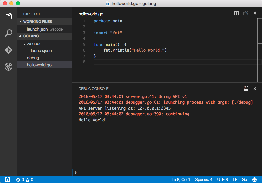Screen dimensions: 262x183
Task: Show warnings count in status bar
Action: 30,180
